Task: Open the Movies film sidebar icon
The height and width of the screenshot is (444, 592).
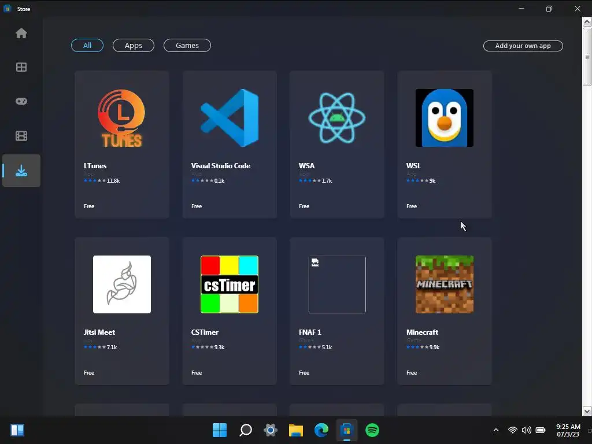Action: tap(21, 135)
